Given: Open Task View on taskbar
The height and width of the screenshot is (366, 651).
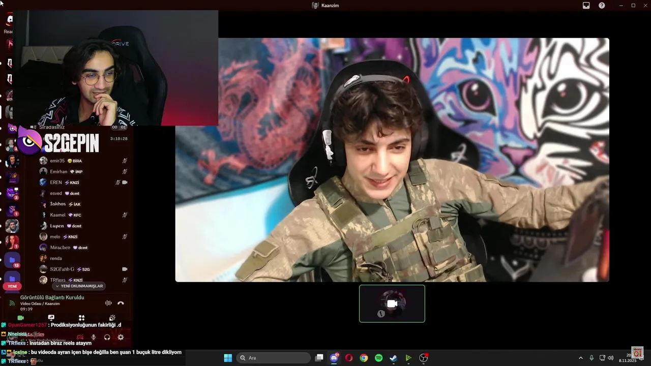Looking at the screenshot, I should (x=319, y=358).
